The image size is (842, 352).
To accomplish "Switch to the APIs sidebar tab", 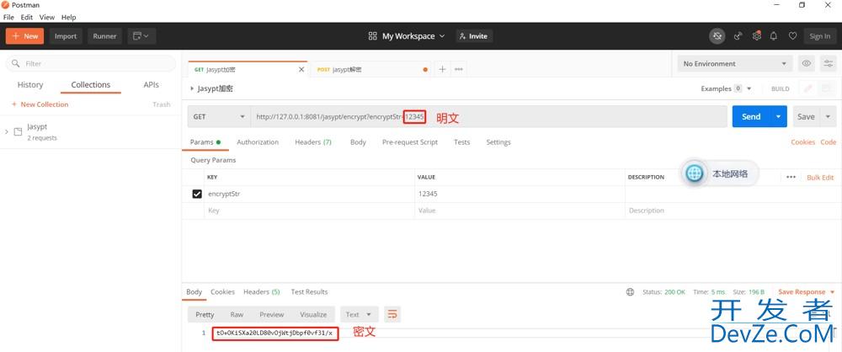I will coord(151,85).
